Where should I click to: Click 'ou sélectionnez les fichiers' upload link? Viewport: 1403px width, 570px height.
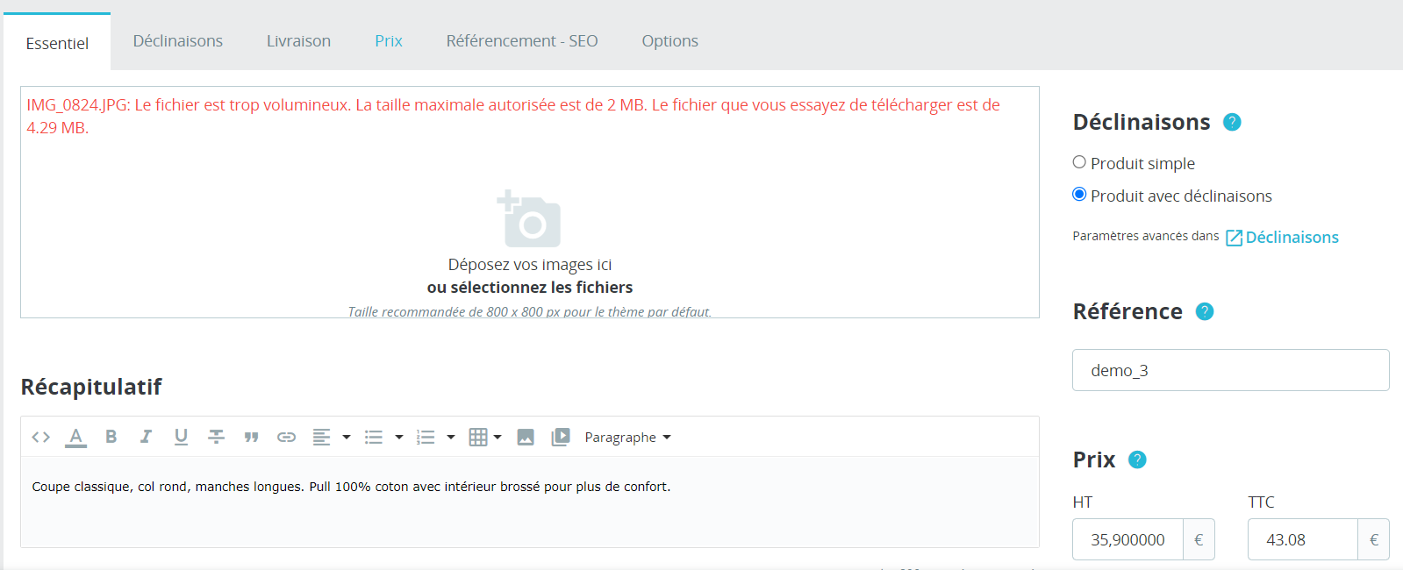tap(530, 288)
